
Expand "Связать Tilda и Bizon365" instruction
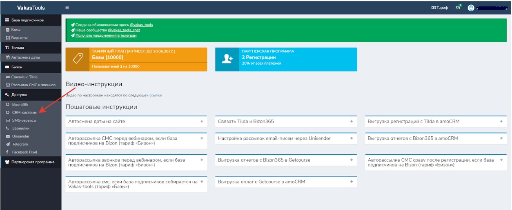click(352, 121)
